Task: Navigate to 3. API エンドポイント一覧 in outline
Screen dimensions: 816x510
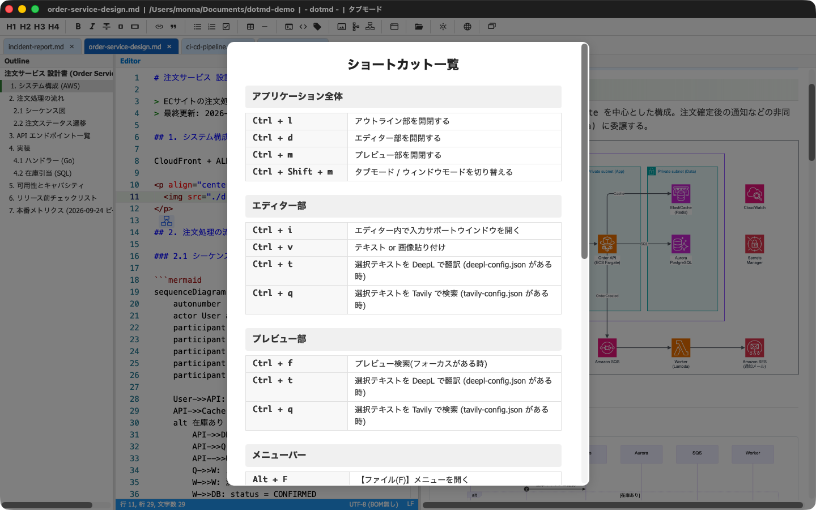Action: click(x=57, y=136)
